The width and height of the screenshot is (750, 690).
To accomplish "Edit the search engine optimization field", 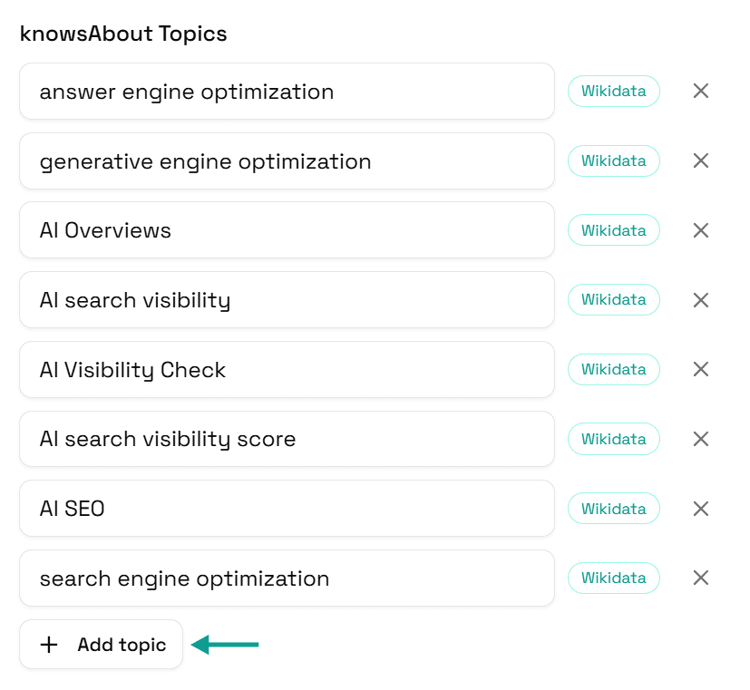I will 287,578.
